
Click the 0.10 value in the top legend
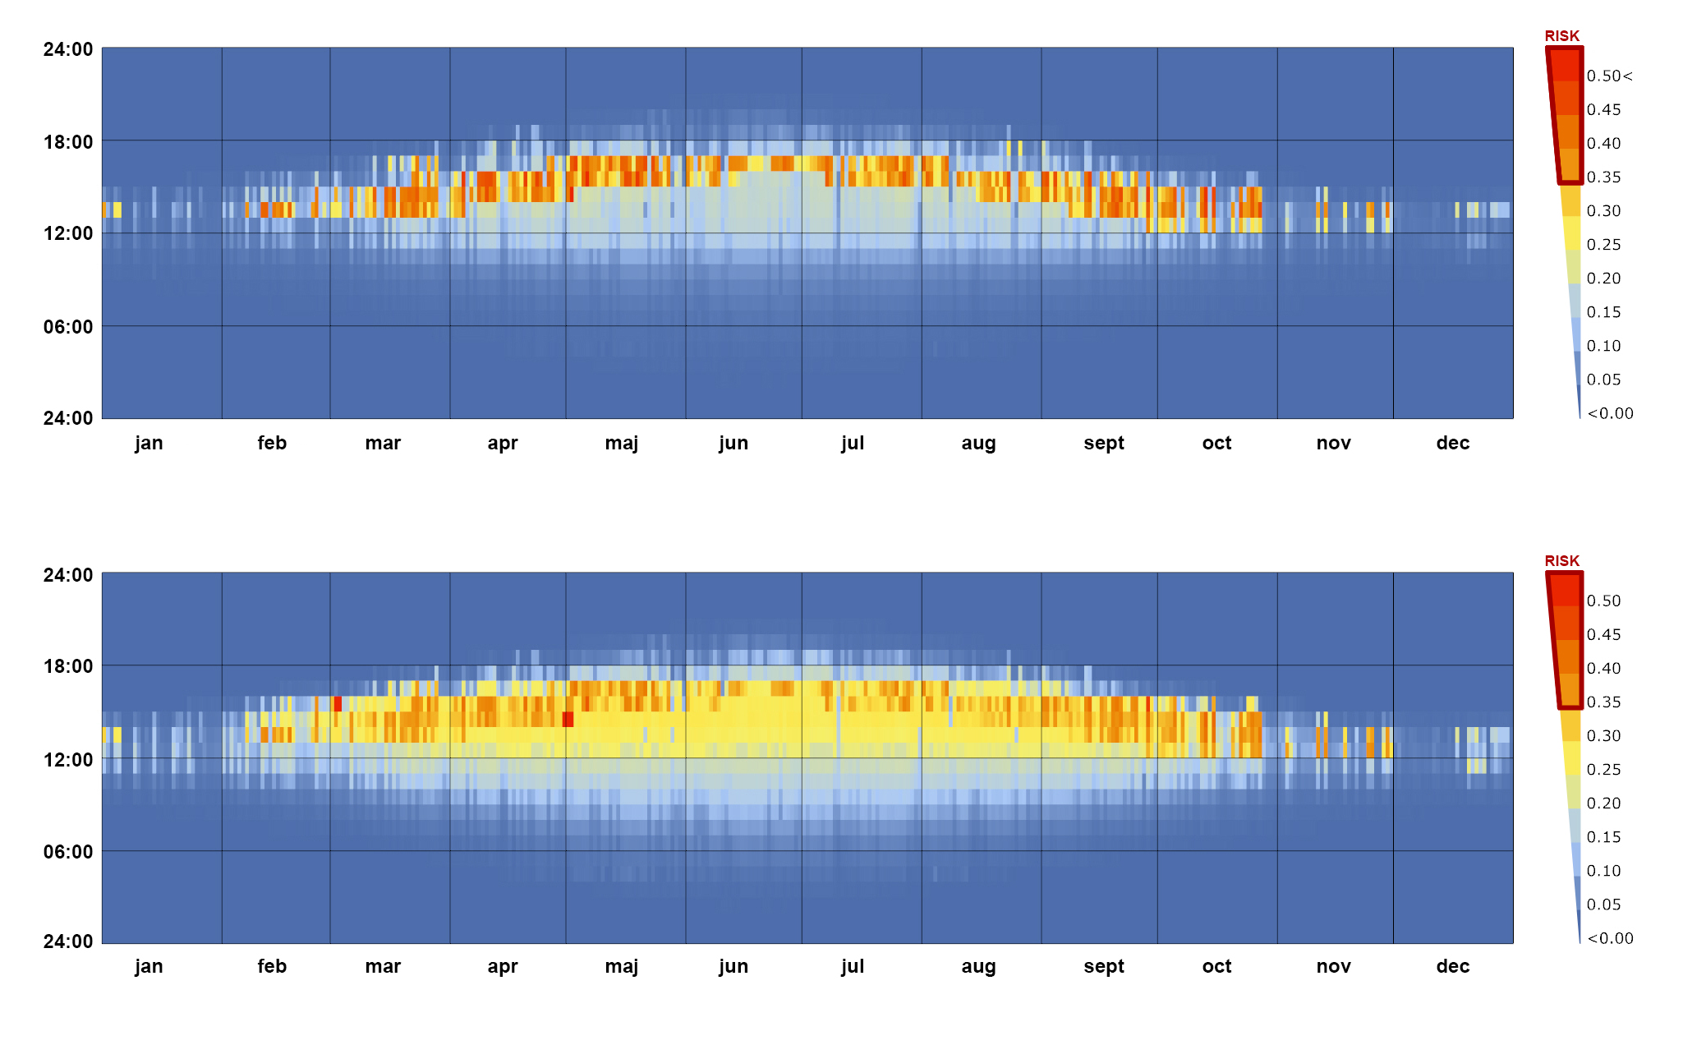click(x=1603, y=345)
